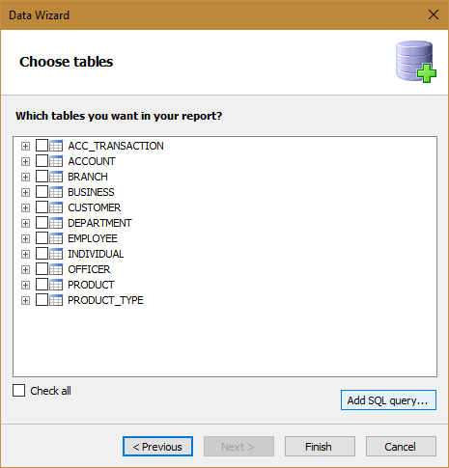The image size is (449, 468).
Task: Expand the ACC_TRANSACTION tree node
Action: tap(25, 146)
